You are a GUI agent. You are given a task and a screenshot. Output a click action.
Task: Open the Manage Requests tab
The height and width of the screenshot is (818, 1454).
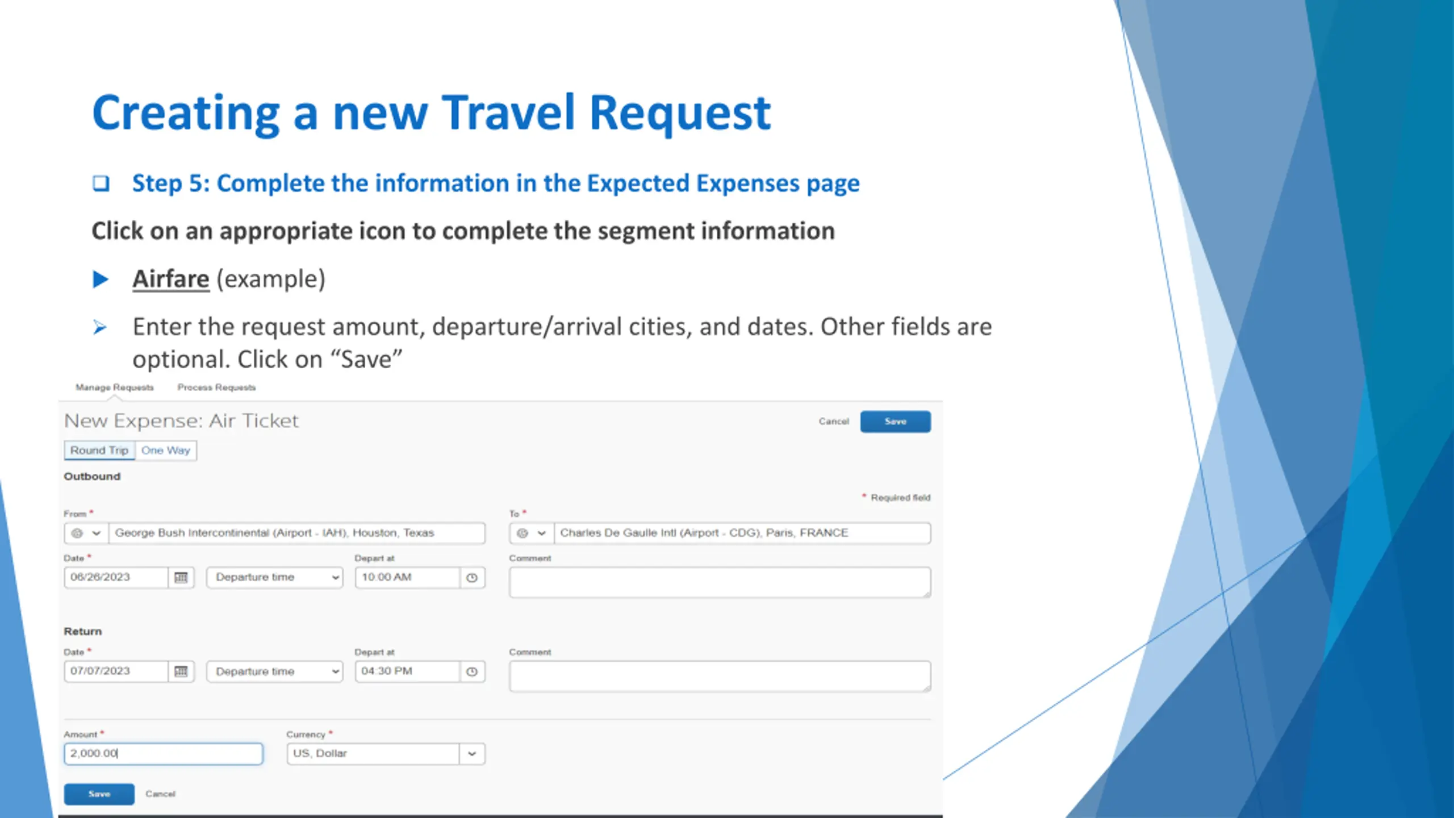point(115,387)
